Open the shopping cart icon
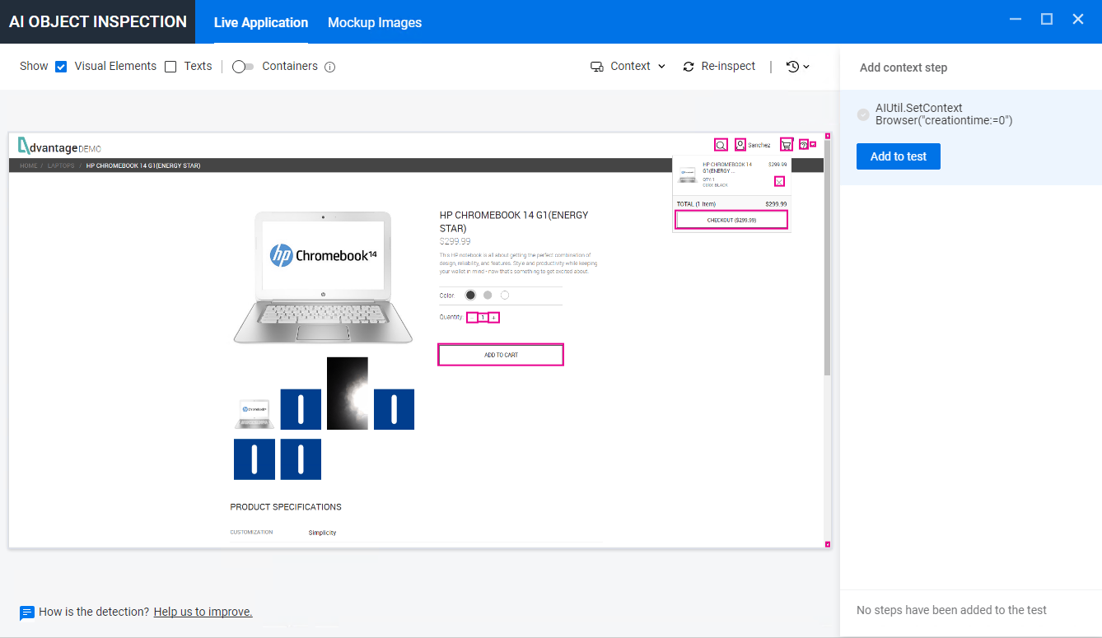The height and width of the screenshot is (638, 1102). 787,145
